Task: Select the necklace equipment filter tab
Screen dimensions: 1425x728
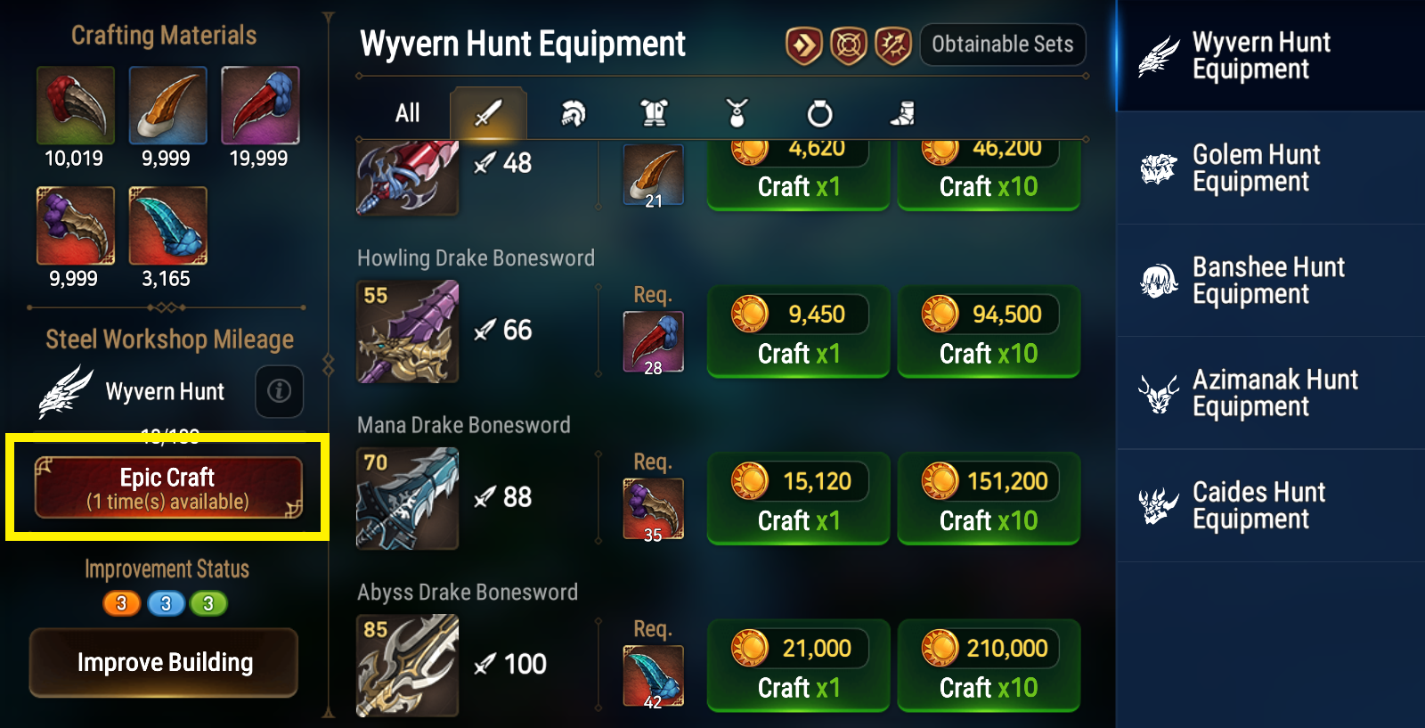Action: 737,113
